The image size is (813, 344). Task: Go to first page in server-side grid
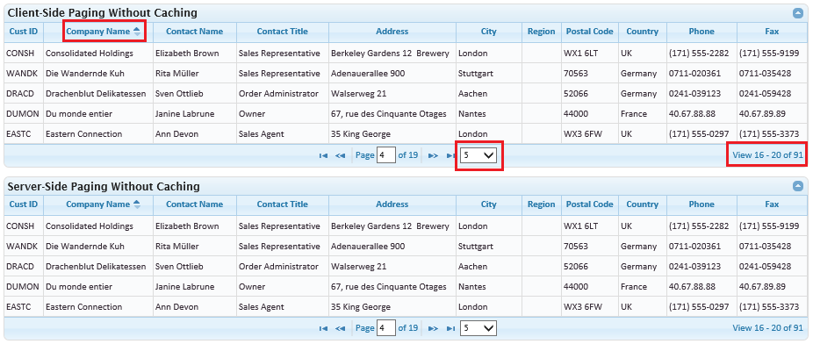tap(324, 328)
